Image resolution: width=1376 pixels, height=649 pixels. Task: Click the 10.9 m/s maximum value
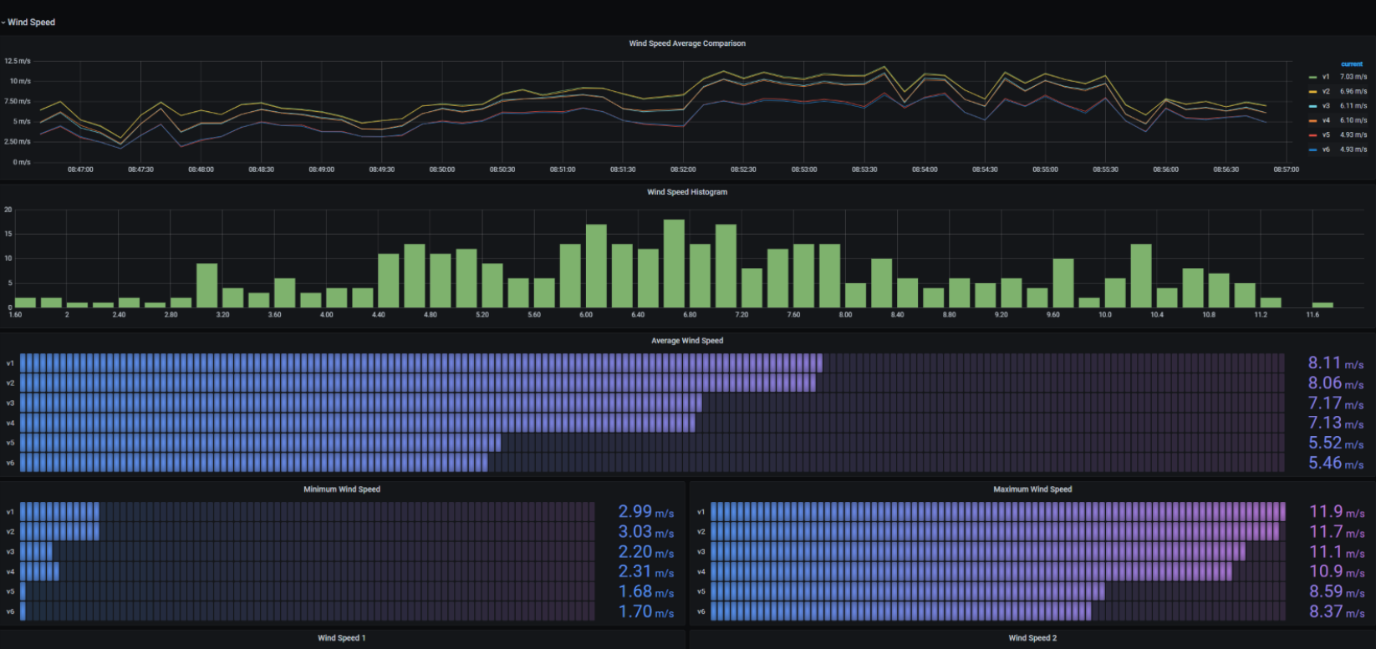(1337, 571)
